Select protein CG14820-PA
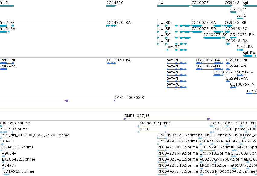 coord(111,64)
